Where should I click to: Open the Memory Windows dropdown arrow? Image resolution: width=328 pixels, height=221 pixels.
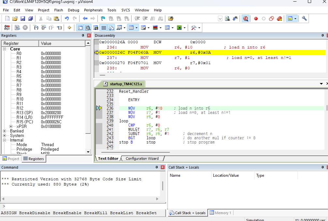pyautogui.click(x=137, y=28)
